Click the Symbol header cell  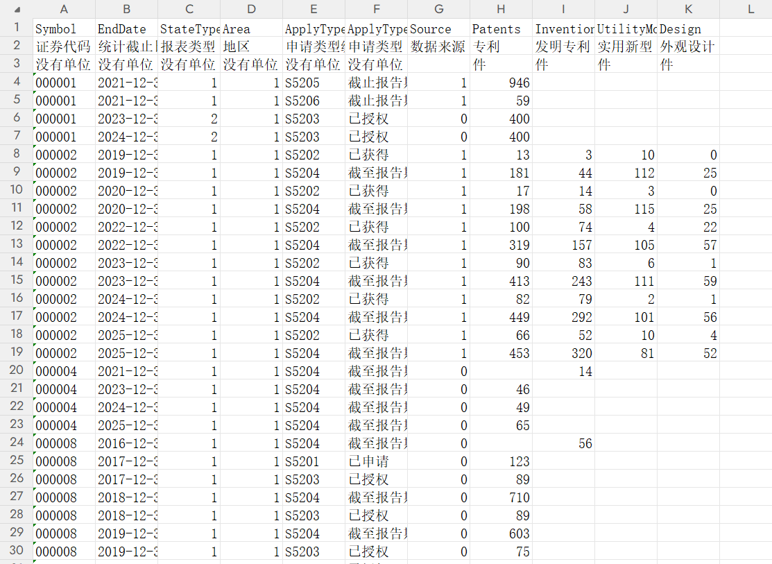pos(64,28)
